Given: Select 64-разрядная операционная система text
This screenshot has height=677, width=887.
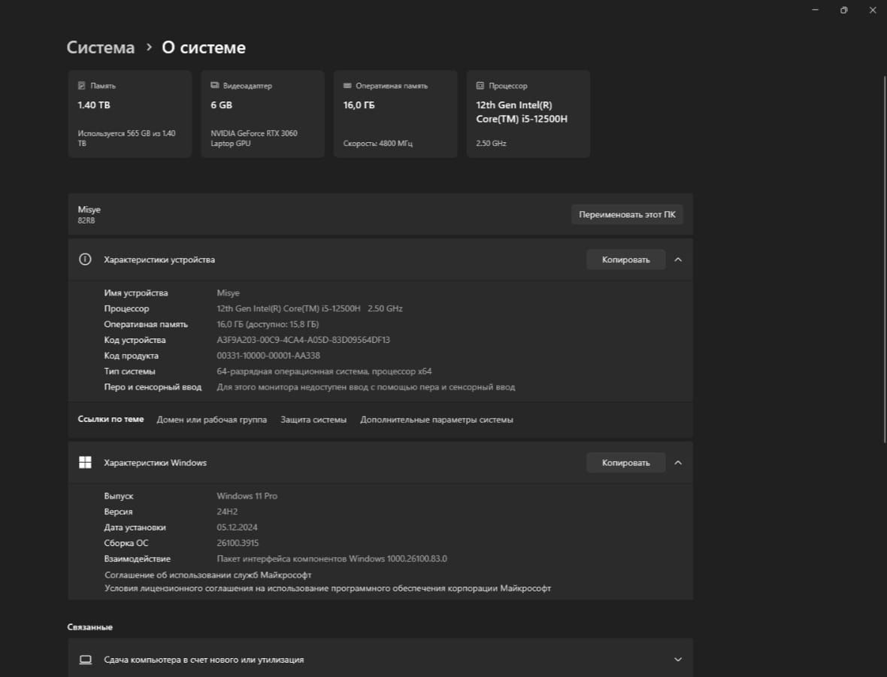Looking at the screenshot, I should coord(324,372).
